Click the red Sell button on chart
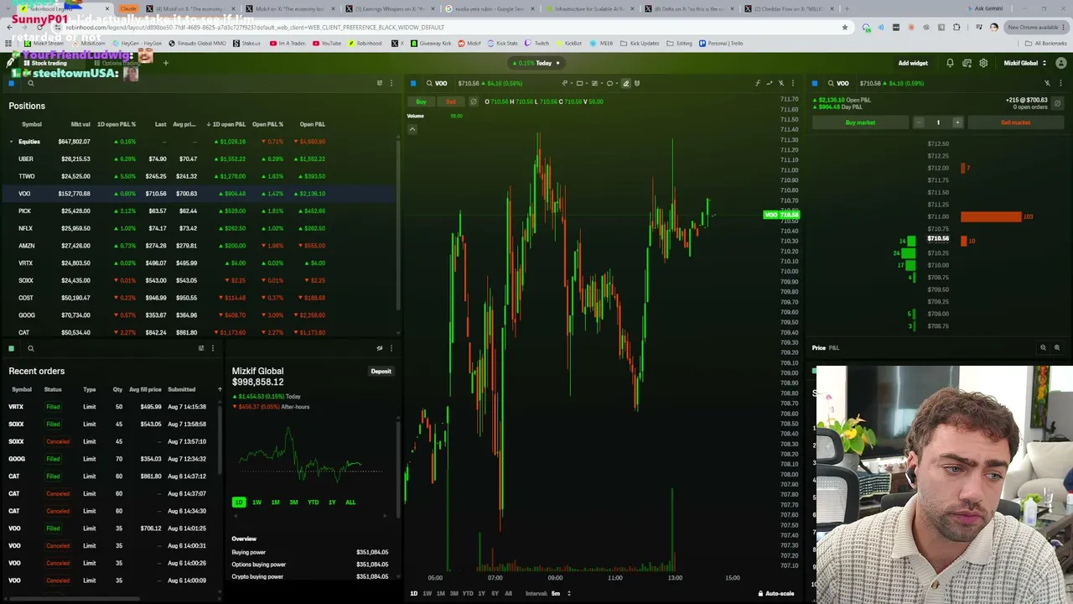This screenshot has width=1073, height=604. coord(451,102)
